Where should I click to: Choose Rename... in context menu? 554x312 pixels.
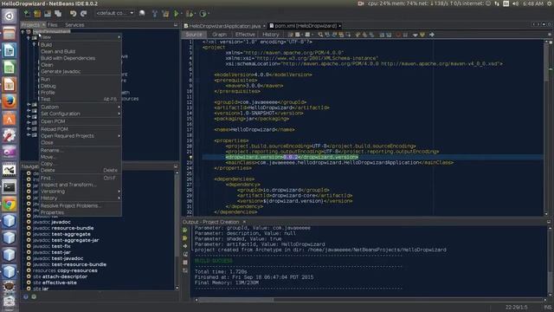click(x=81, y=150)
